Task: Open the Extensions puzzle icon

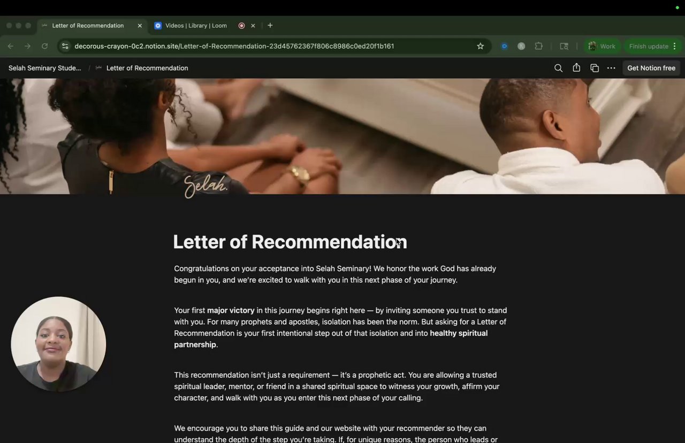Action: tap(539, 46)
